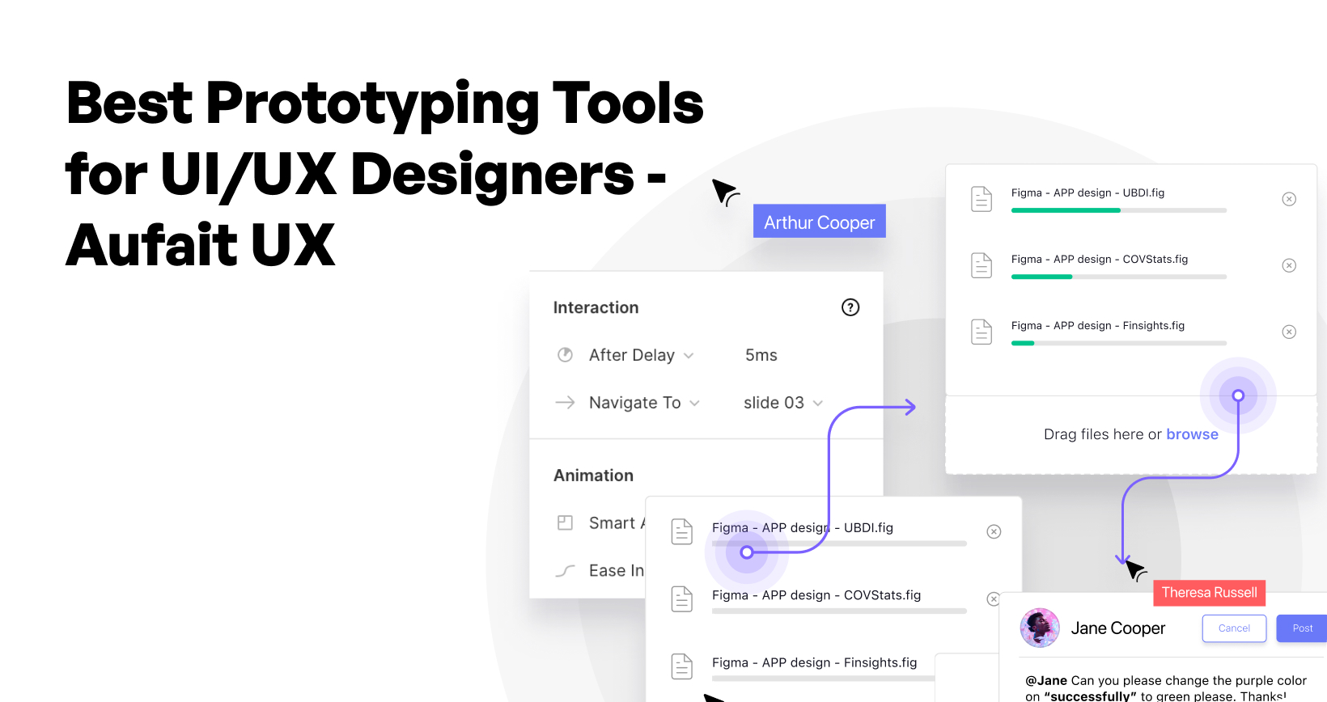Click the COVStats.fig file icon in the front file list card

(x=682, y=598)
